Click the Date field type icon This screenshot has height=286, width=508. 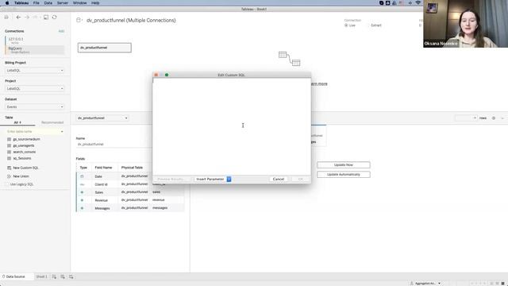coord(82,176)
